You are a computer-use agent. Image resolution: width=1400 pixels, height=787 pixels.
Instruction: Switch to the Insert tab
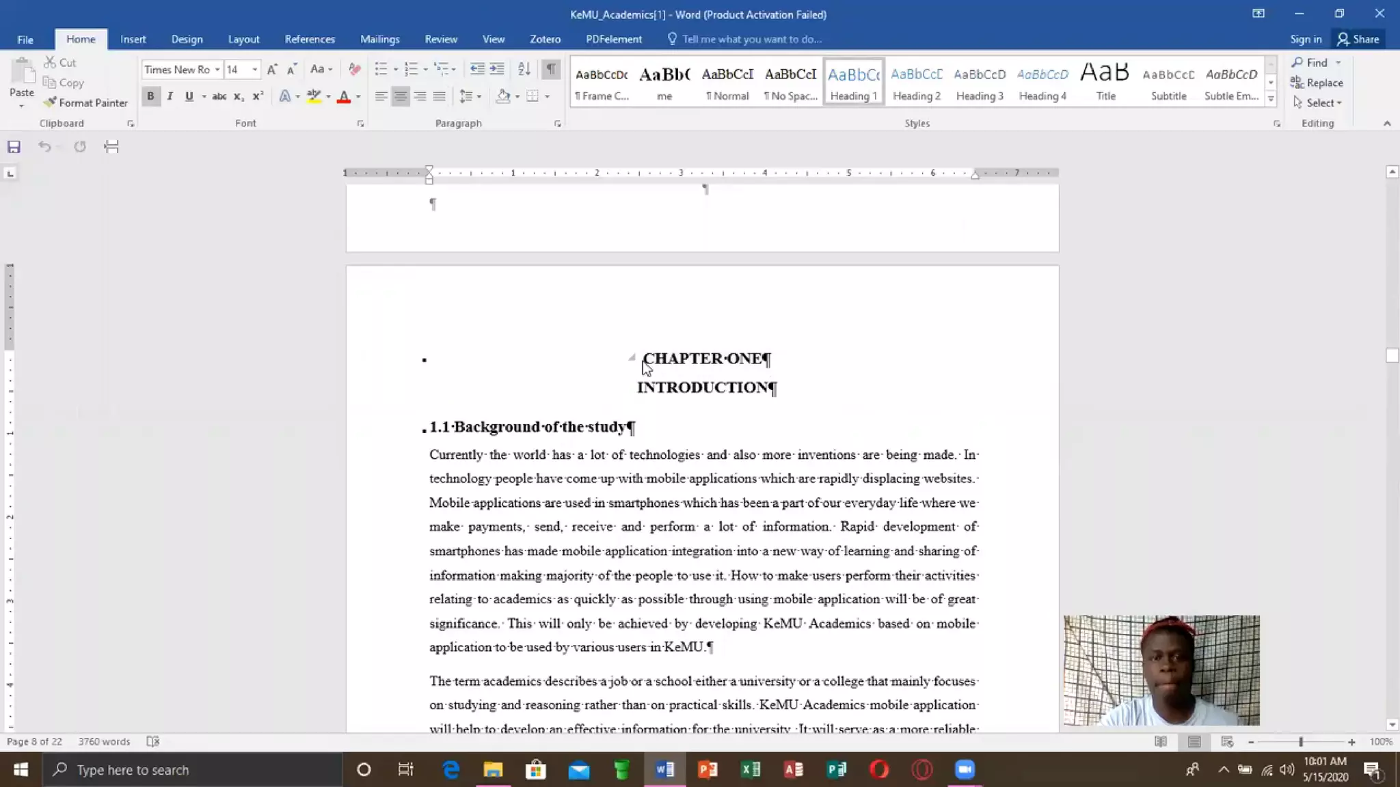point(133,39)
